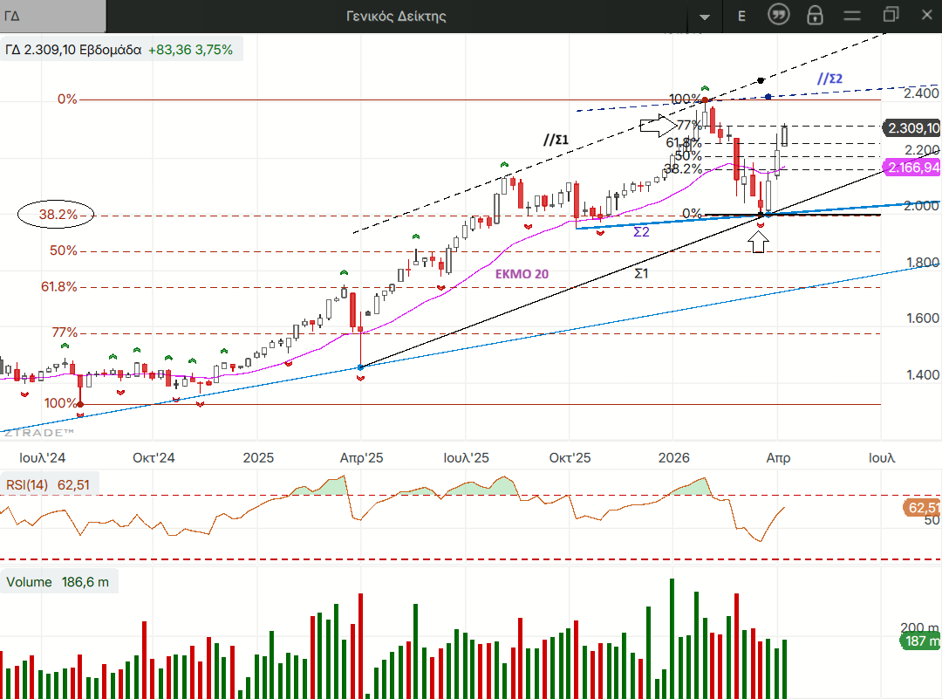Click the 'E' button in the title bar
Screen dimensions: 942x699
click(x=741, y=16)
